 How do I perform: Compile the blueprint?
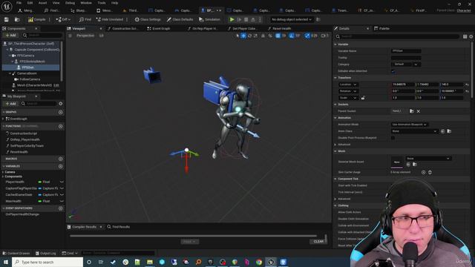coord(36,19)
